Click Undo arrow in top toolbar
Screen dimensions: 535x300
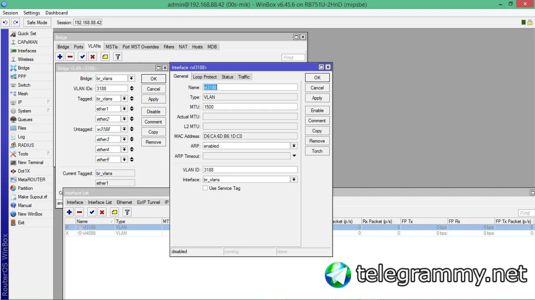5,23
